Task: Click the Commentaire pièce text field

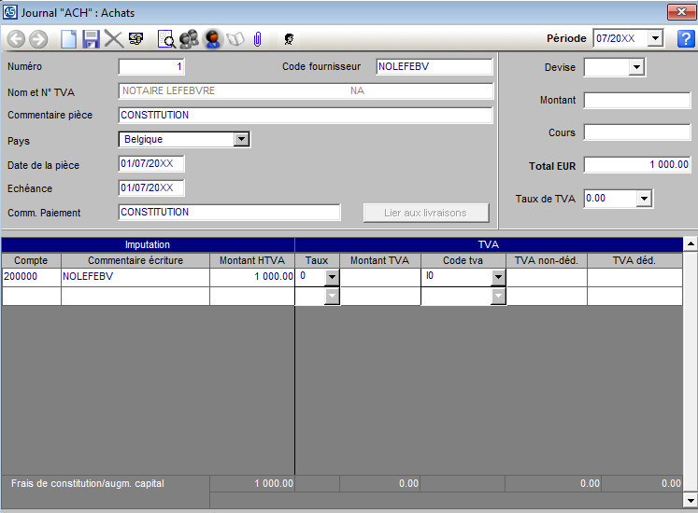Action: [x=306, y=116]
